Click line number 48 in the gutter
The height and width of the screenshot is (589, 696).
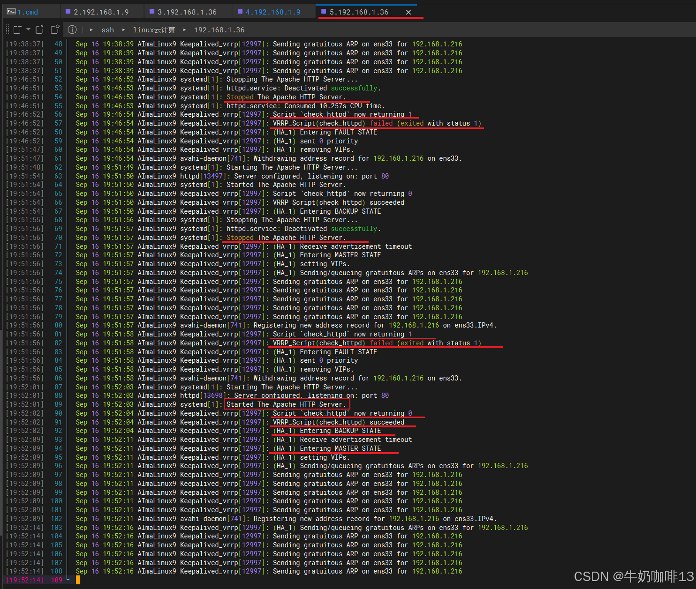coord(58,44)
